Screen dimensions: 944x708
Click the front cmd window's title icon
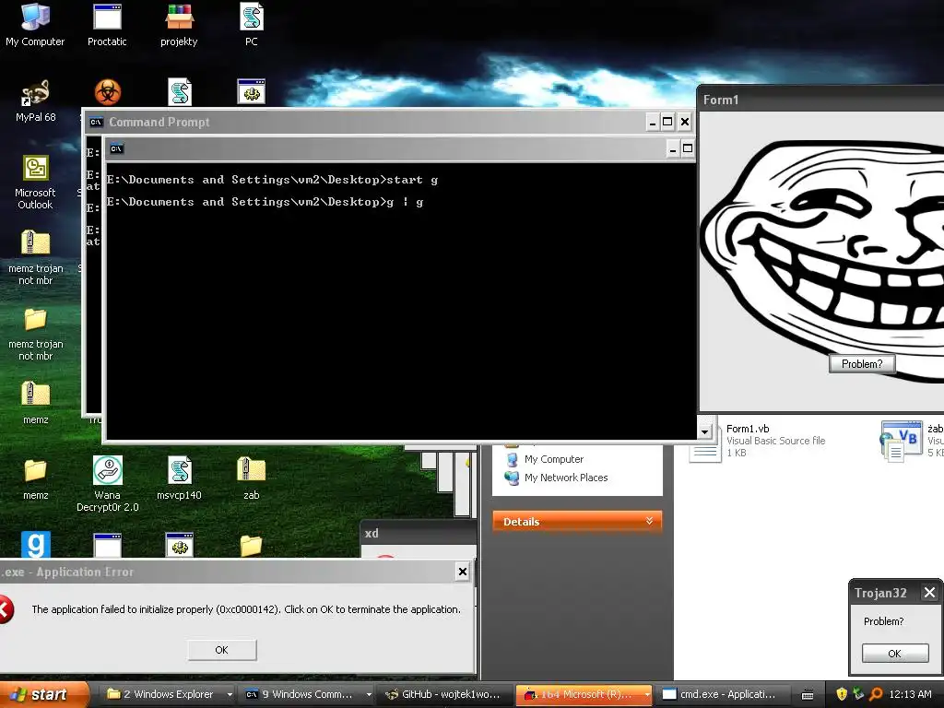coord(117,148)
